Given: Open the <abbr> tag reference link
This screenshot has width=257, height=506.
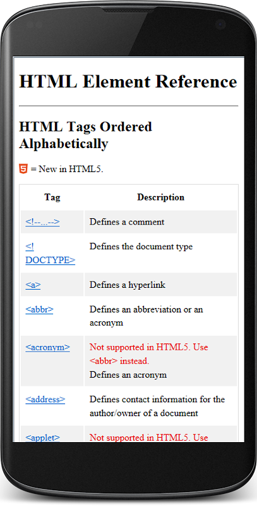Looking at the screenshot, I should tap(39, 309).
